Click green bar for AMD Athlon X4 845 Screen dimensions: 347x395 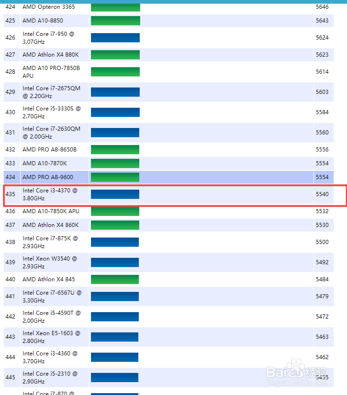115,279
